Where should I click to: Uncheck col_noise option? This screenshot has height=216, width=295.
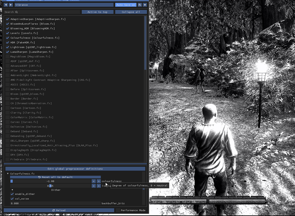tap(12, 199)
